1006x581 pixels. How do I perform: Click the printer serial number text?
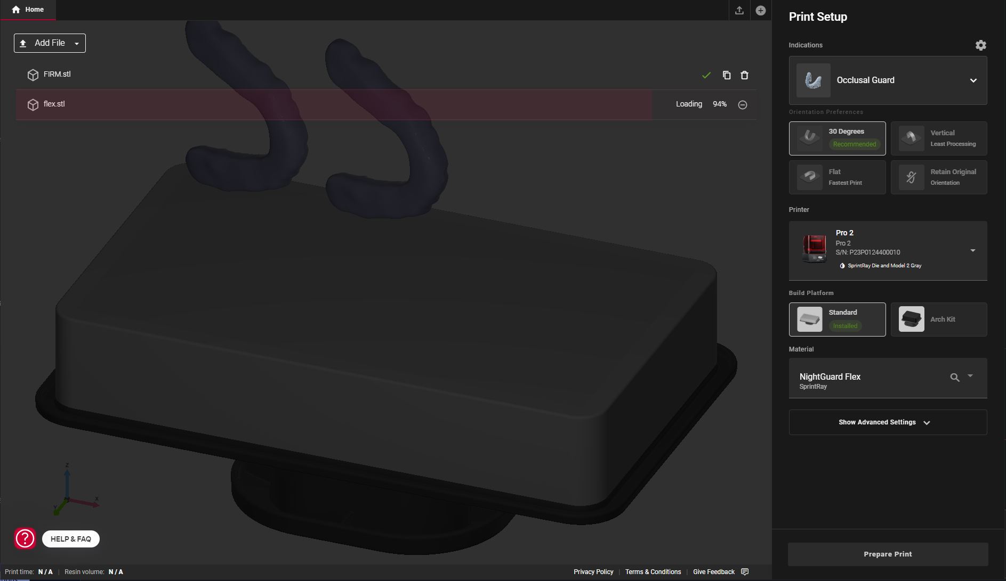pos(868,252)
